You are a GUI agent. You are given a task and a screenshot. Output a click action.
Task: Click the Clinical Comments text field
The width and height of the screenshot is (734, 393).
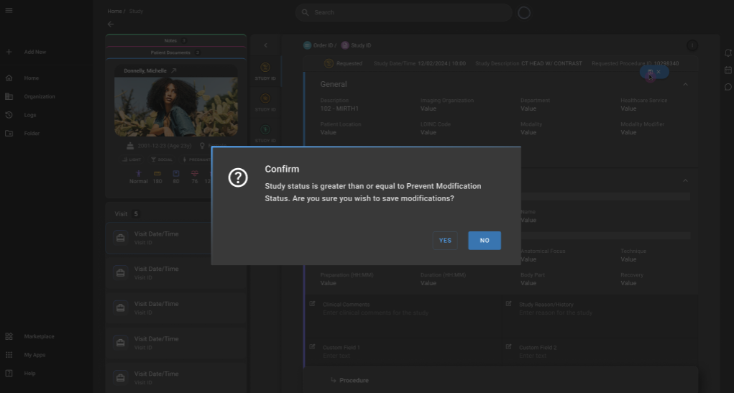[403, 313]
